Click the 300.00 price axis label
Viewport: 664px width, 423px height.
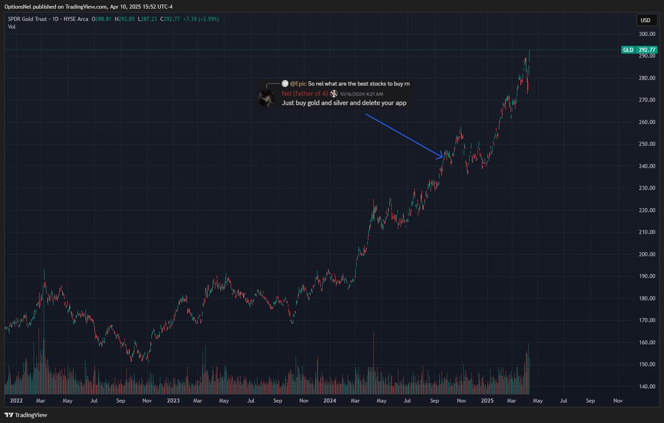pyautogui.click(x=647, y=34)
